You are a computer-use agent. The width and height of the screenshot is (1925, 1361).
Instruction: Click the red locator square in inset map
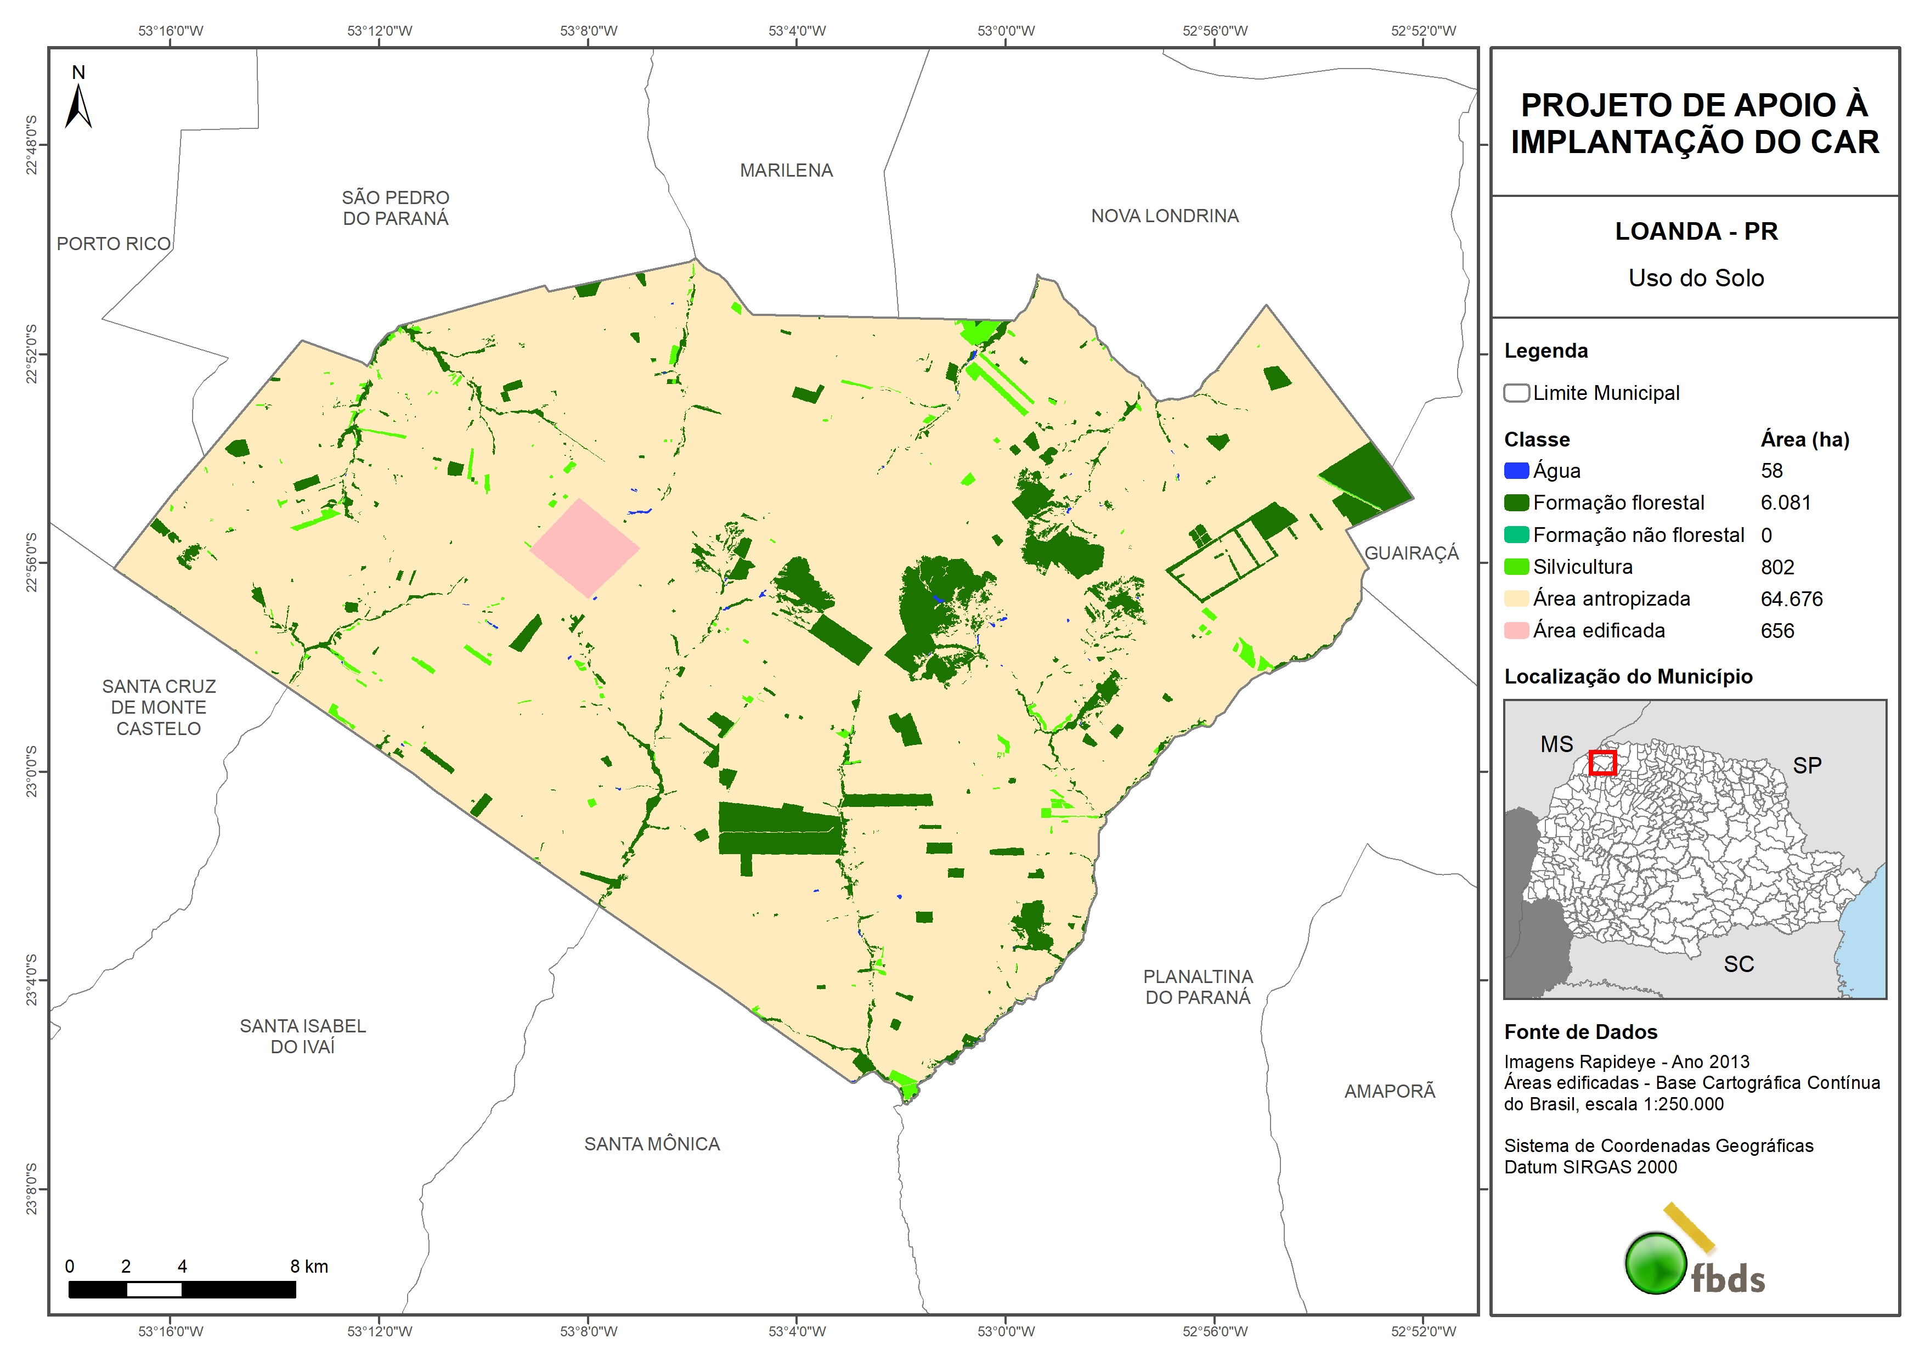[x=1602, y=763]
